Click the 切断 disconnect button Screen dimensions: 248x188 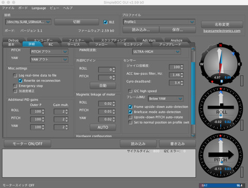coord(76,22)
